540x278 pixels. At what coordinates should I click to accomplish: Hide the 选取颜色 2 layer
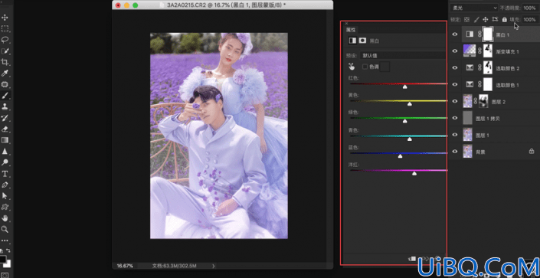click(x=454, y=68)
